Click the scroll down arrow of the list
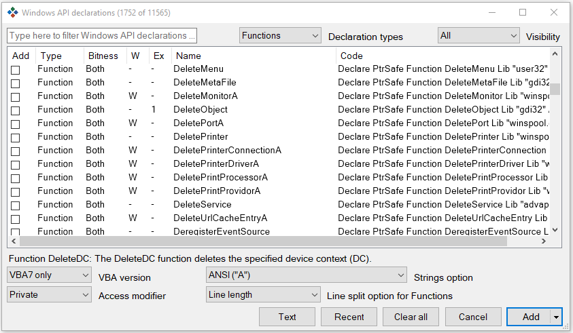 [555, 230]
